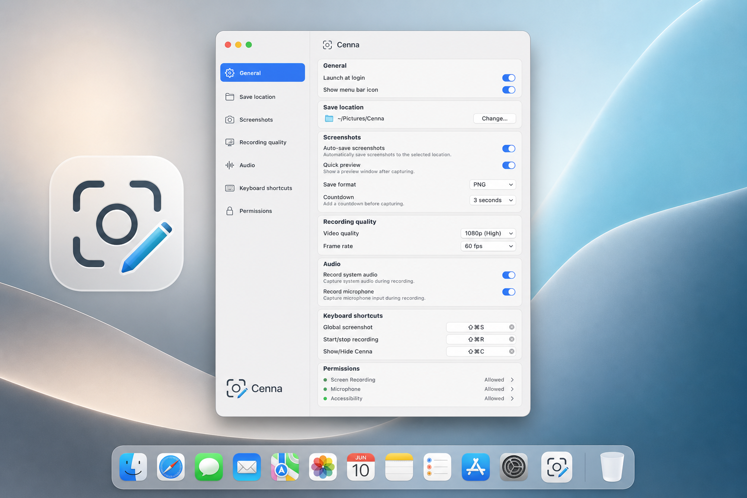Clear the Show/Hide Cenna shortcut

pos(512,352)
